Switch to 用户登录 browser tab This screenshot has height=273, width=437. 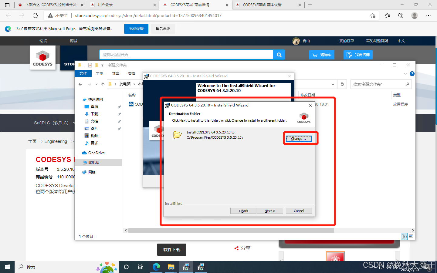(x=123, y=5)
